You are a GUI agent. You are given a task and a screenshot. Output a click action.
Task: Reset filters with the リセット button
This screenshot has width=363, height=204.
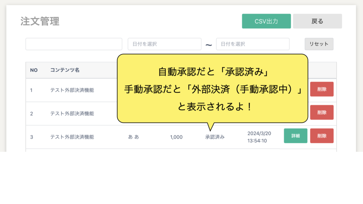click(x=319, y=44)
